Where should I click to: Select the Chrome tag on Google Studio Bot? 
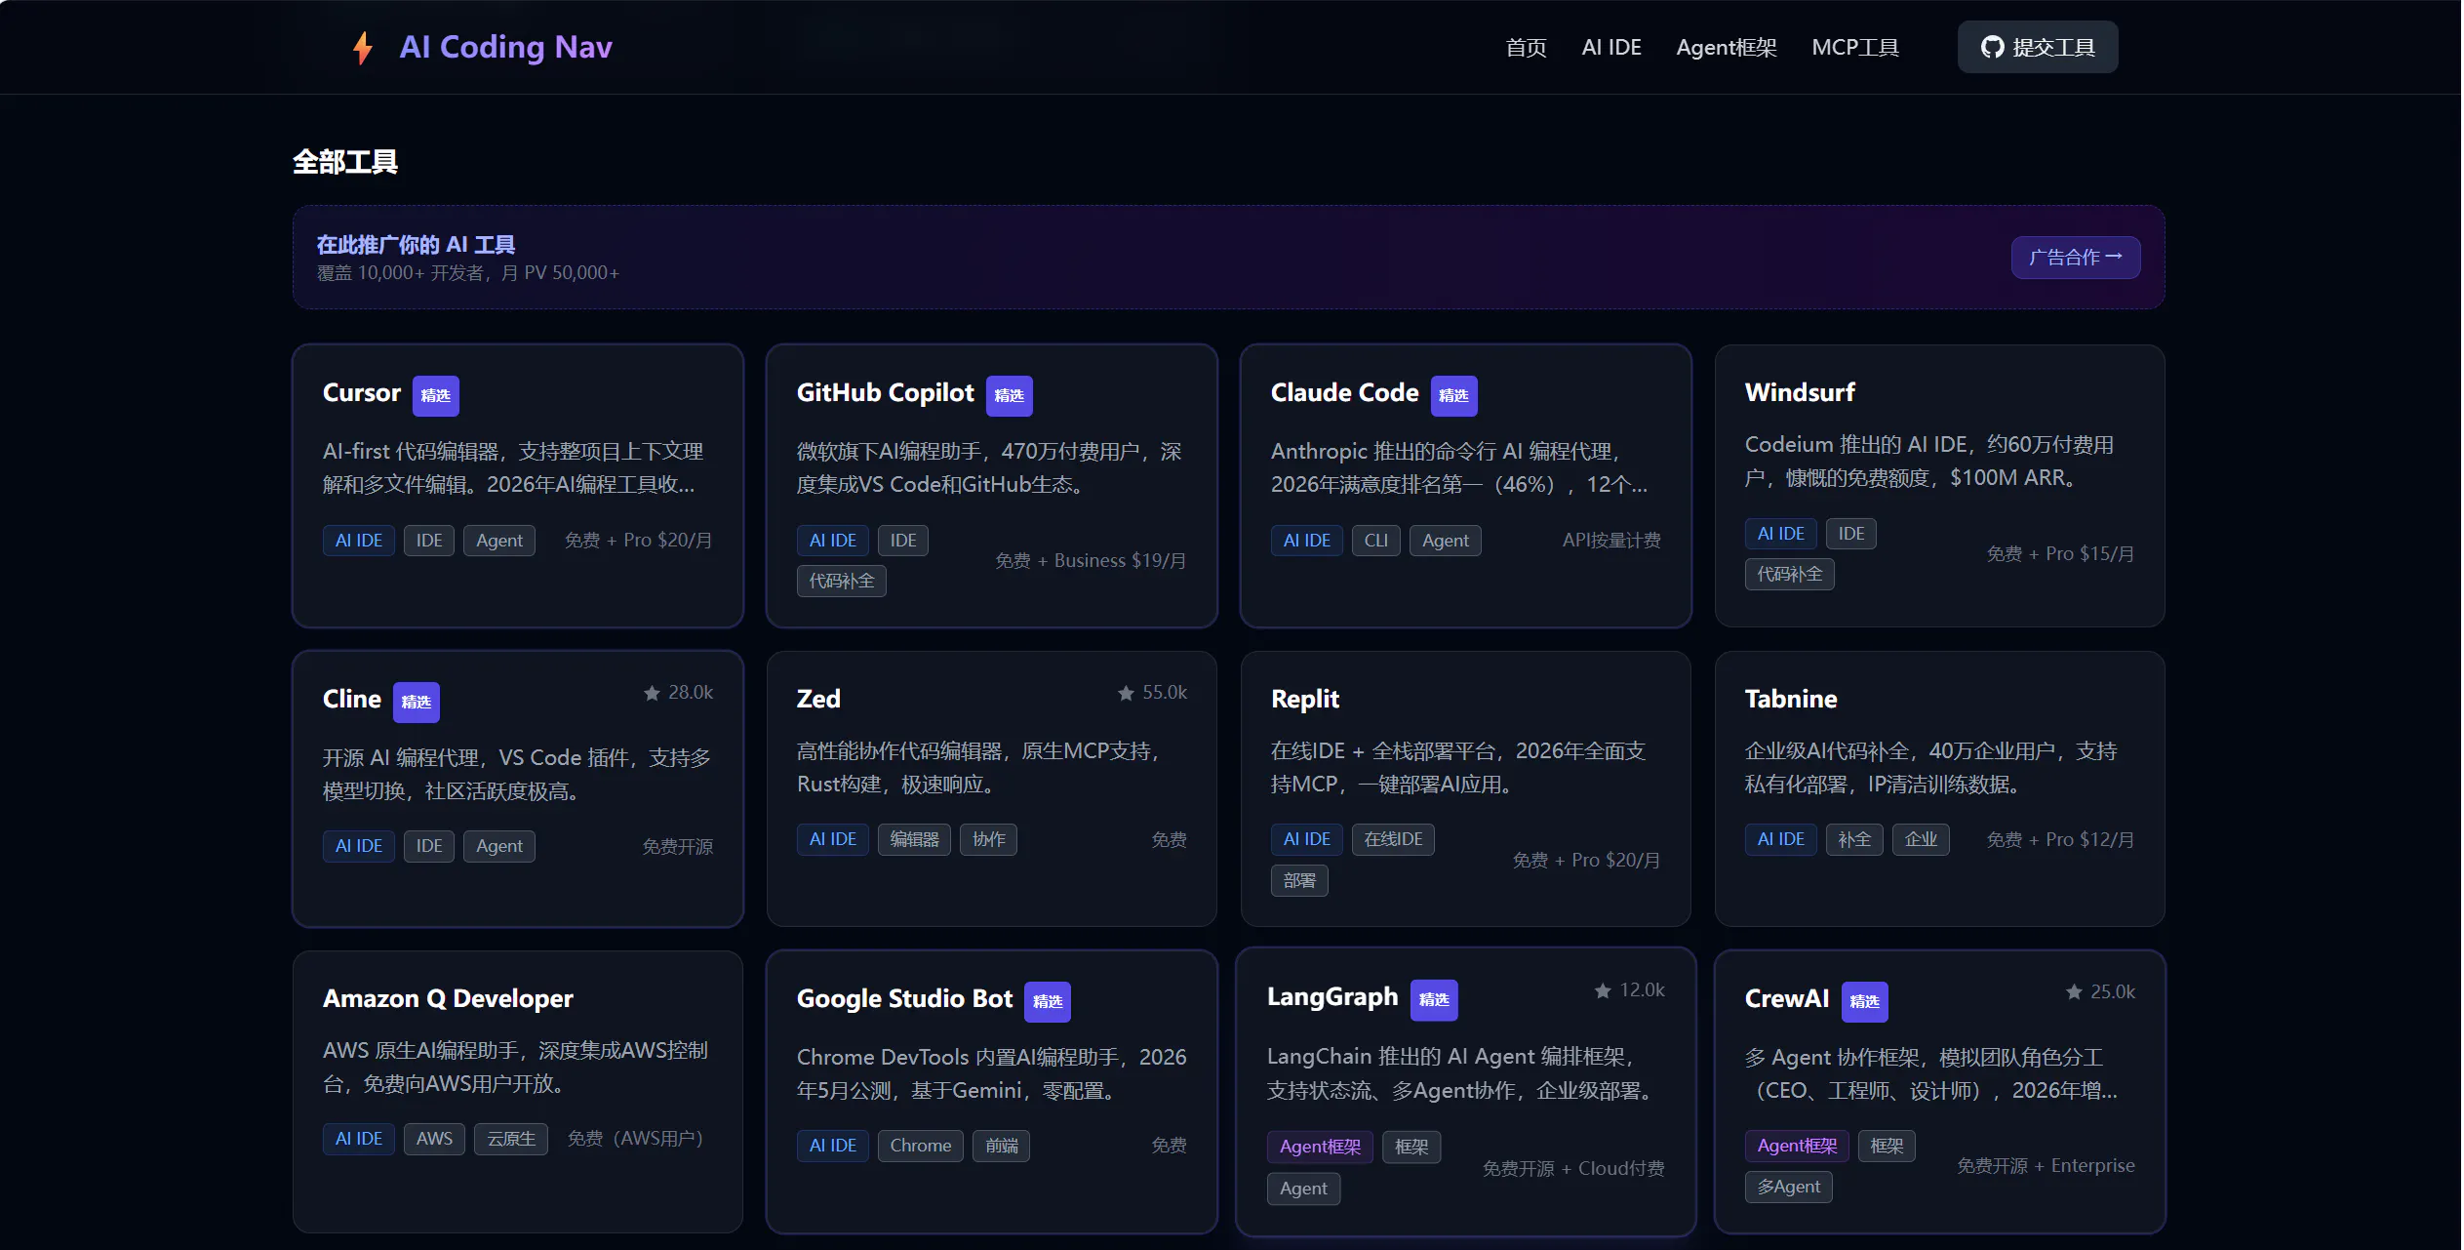click(x=921, y=1147)
